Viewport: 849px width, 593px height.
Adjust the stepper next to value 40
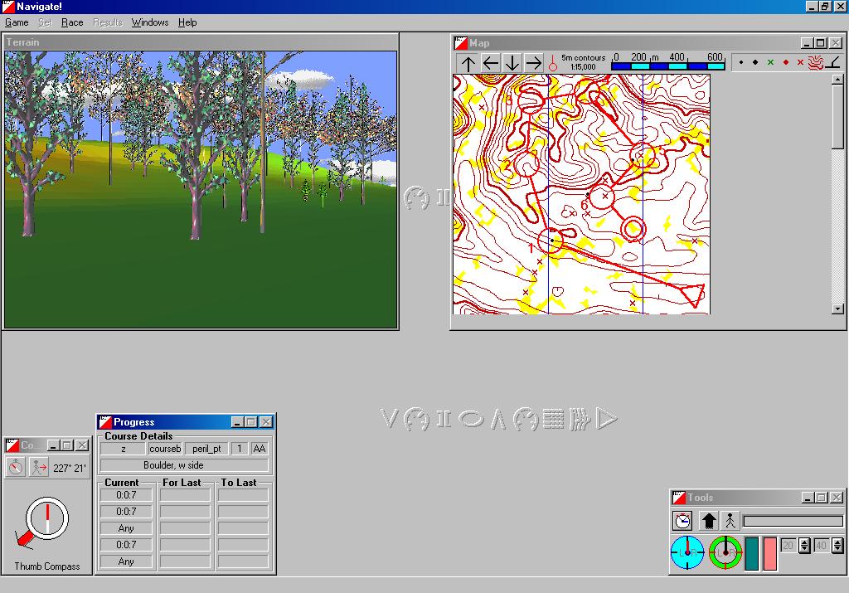[837, 545]
